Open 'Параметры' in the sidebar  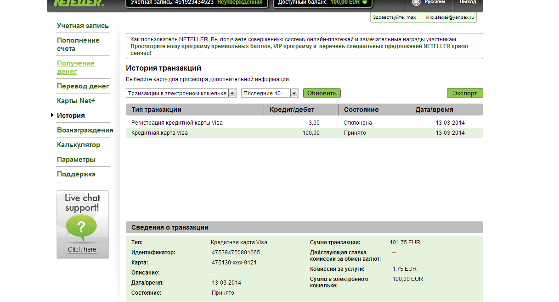76,159
